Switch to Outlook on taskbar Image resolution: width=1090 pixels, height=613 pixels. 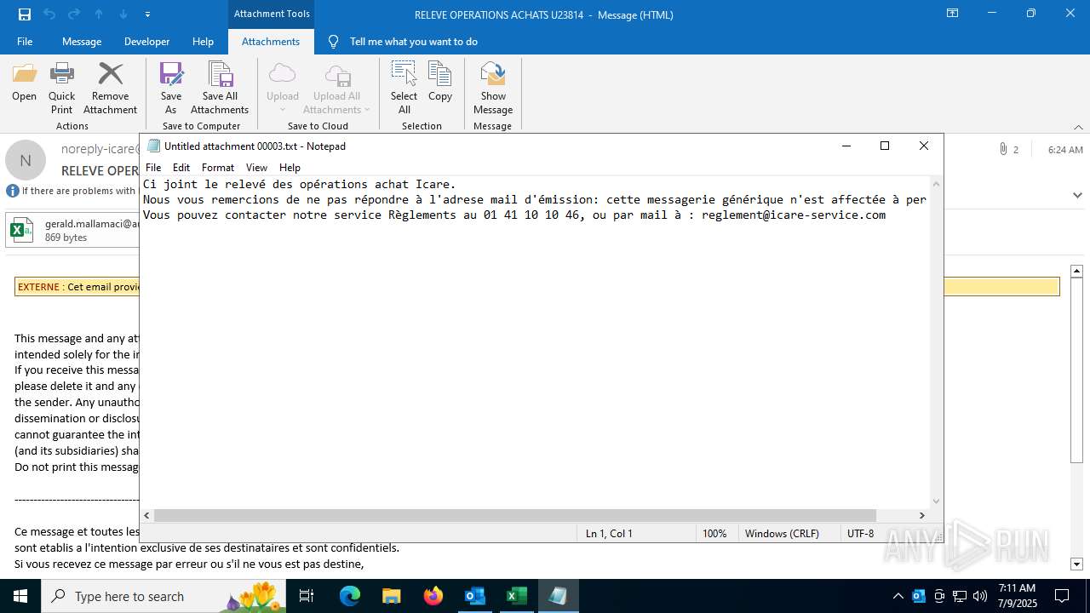[x=474, y=596]
